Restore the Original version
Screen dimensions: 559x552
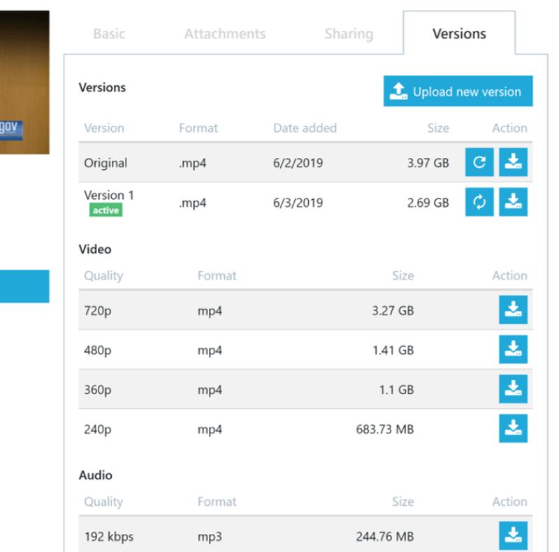[479, 162]
